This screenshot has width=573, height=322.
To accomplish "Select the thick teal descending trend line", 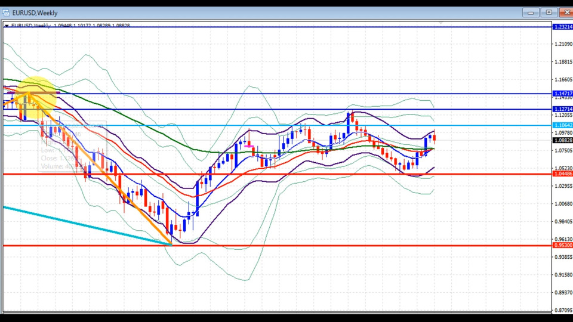I will tap(88, 226).
